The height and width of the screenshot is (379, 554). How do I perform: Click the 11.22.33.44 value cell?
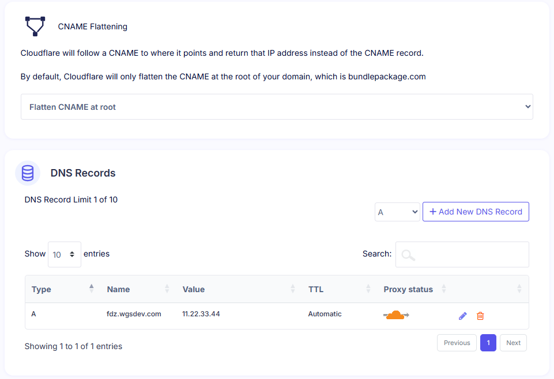pyautogui.click(x=201, y=314)
